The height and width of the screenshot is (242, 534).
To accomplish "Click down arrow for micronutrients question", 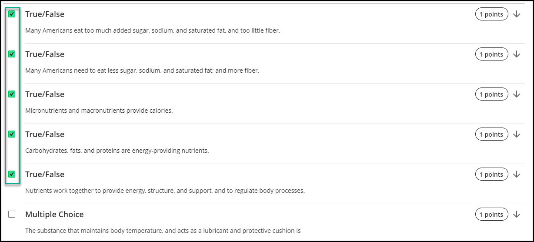I will click(517, 94).
